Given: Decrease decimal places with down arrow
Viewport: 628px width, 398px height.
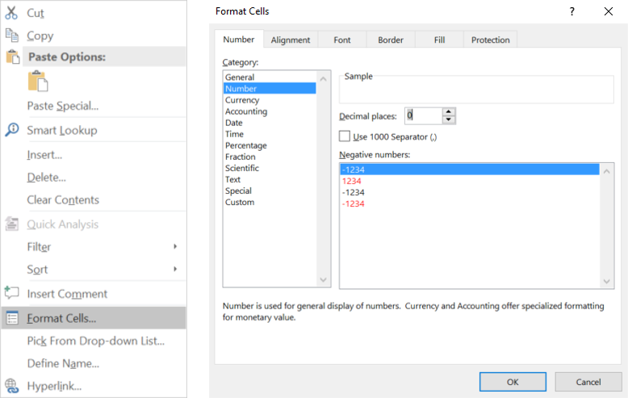Looking at the screenshot, I should tap(449, 119).
